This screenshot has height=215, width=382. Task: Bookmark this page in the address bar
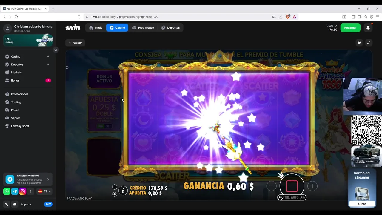tap(79, 17)
